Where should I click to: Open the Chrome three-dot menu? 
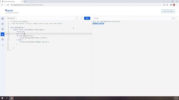pyautogui.click(x=177, y=5)
